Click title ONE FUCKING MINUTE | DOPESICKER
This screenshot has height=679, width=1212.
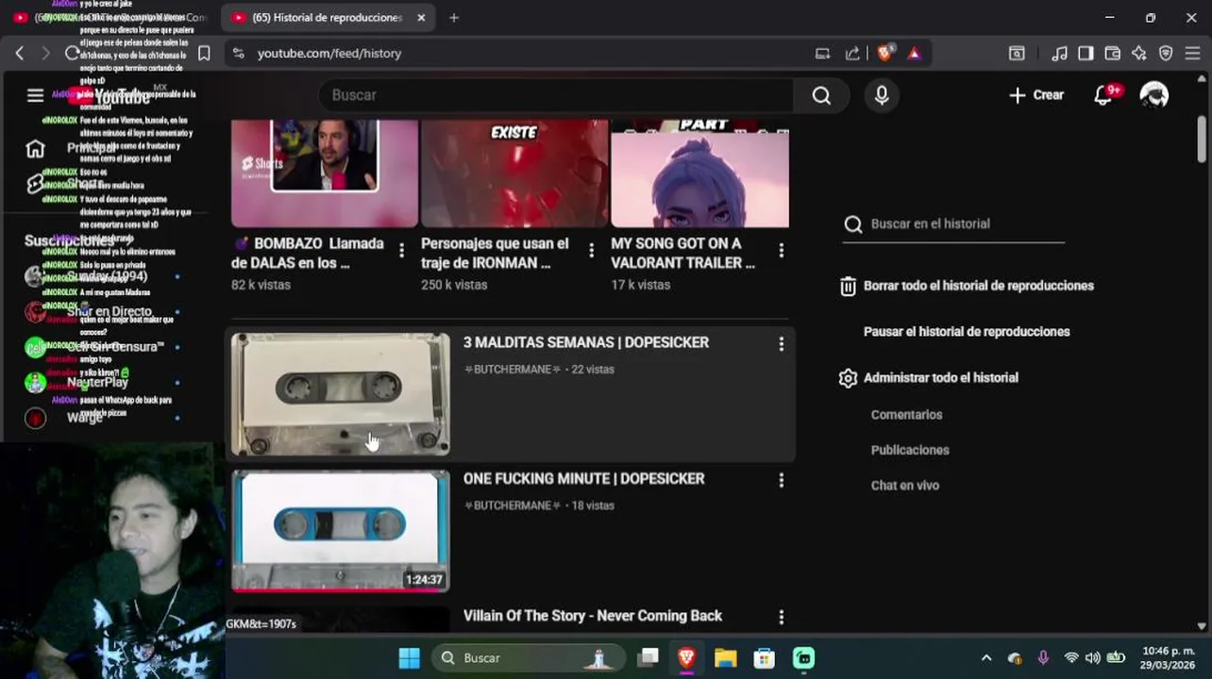click(x=584, y=479)
